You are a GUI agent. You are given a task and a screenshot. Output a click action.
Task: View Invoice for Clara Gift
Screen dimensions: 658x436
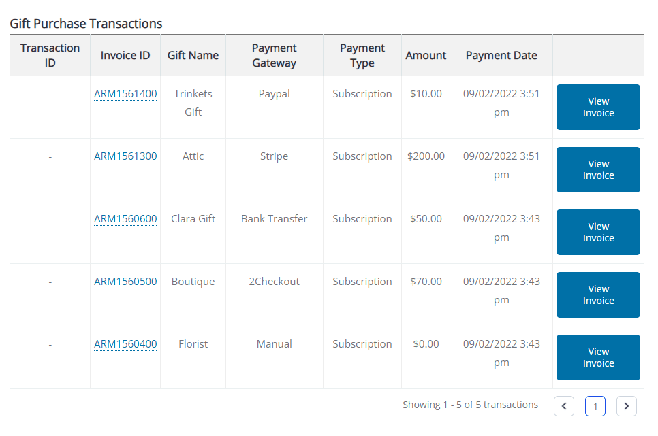(598, 232)
